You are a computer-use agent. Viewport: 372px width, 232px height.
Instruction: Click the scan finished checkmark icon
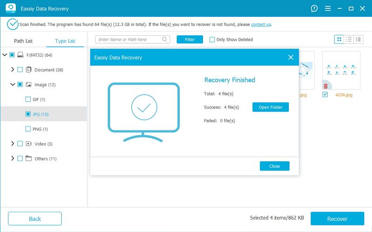click(13, 24)
